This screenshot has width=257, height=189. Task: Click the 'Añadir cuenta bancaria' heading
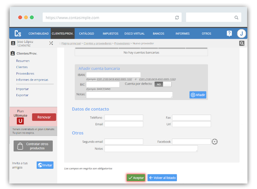click(99, 68)
